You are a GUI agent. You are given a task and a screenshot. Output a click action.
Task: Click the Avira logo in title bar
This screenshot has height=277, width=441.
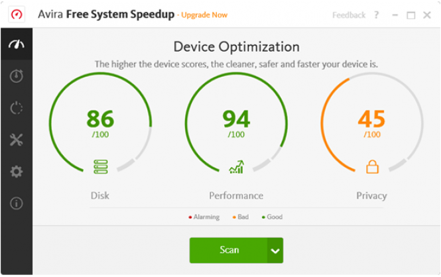pos(17,14)
